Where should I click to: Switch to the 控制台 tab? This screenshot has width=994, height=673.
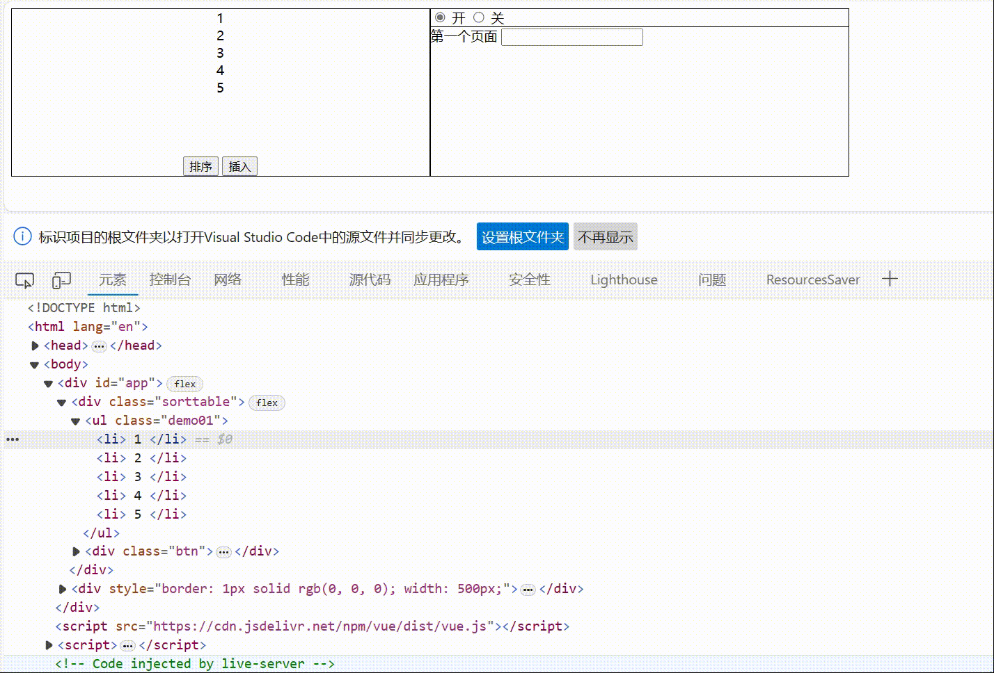[x=170, y=279]
